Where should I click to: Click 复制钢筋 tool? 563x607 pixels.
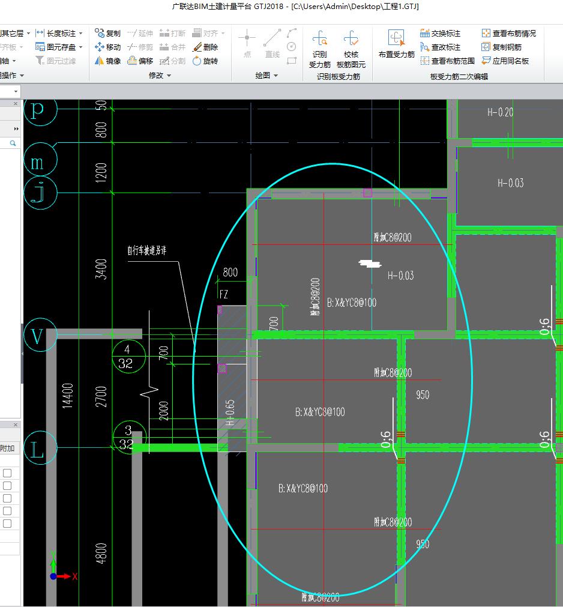501,47
